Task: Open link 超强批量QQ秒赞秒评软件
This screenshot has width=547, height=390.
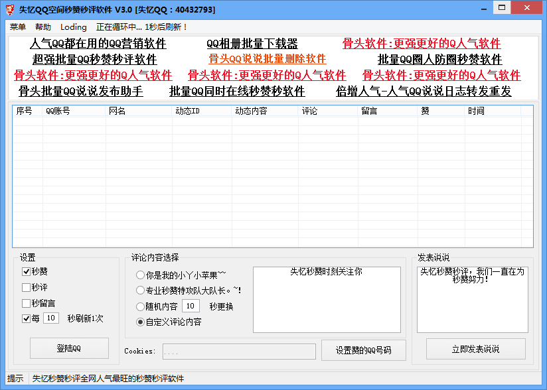Action: pyautogui.click(x=94, y=59)
